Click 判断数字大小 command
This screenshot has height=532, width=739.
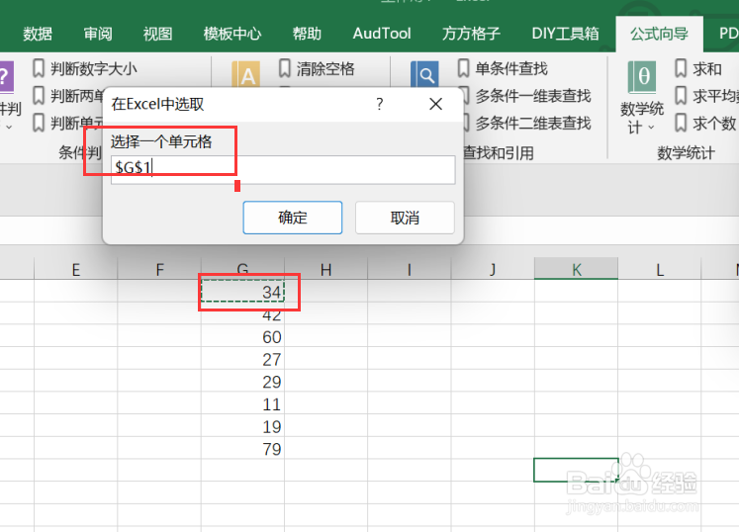click(94, 69)
